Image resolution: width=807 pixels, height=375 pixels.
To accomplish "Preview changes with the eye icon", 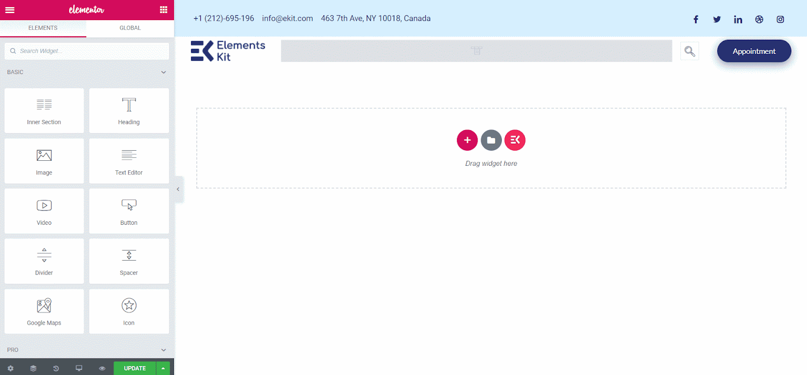I will (x=102, y=368).
